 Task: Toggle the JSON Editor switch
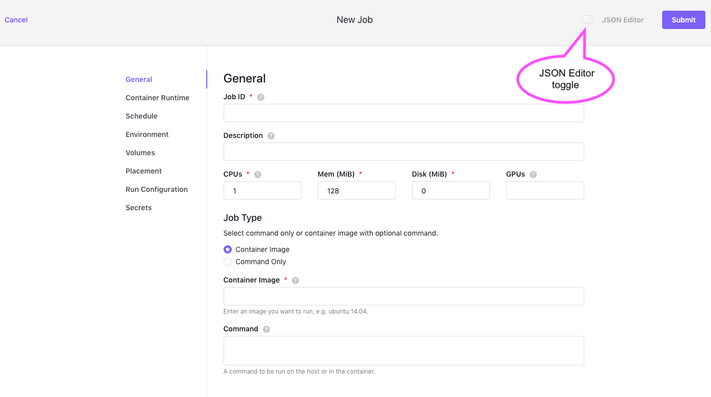[588, 20]
